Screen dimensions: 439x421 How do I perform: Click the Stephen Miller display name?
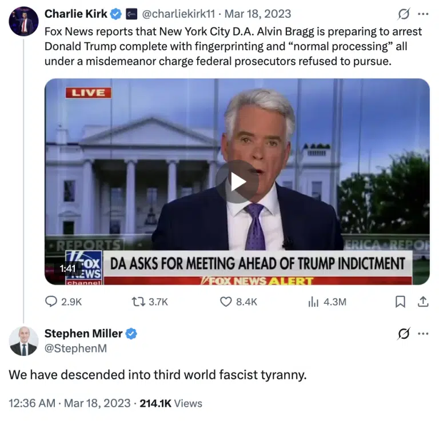pos(83,334)
